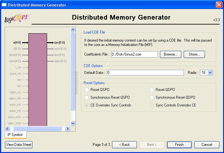Focus the Default Data input field
This screenshot has width=224, height=153.
[x=145, y=73]
